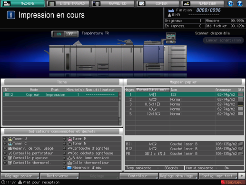246x185 pixels.
Task: Click Format(Unit:mm) column header
Action: pyautogui.click(x=153, y=90)
